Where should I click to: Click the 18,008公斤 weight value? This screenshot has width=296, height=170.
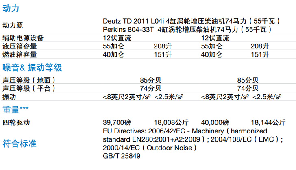click(171, 122)
